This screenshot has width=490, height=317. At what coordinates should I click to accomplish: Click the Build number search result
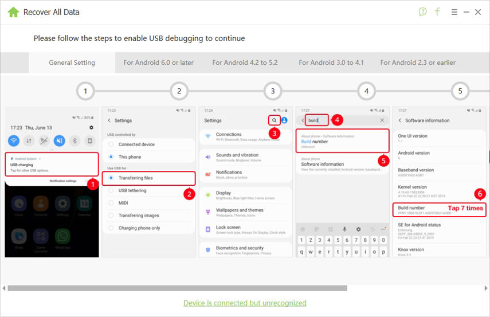343,141
